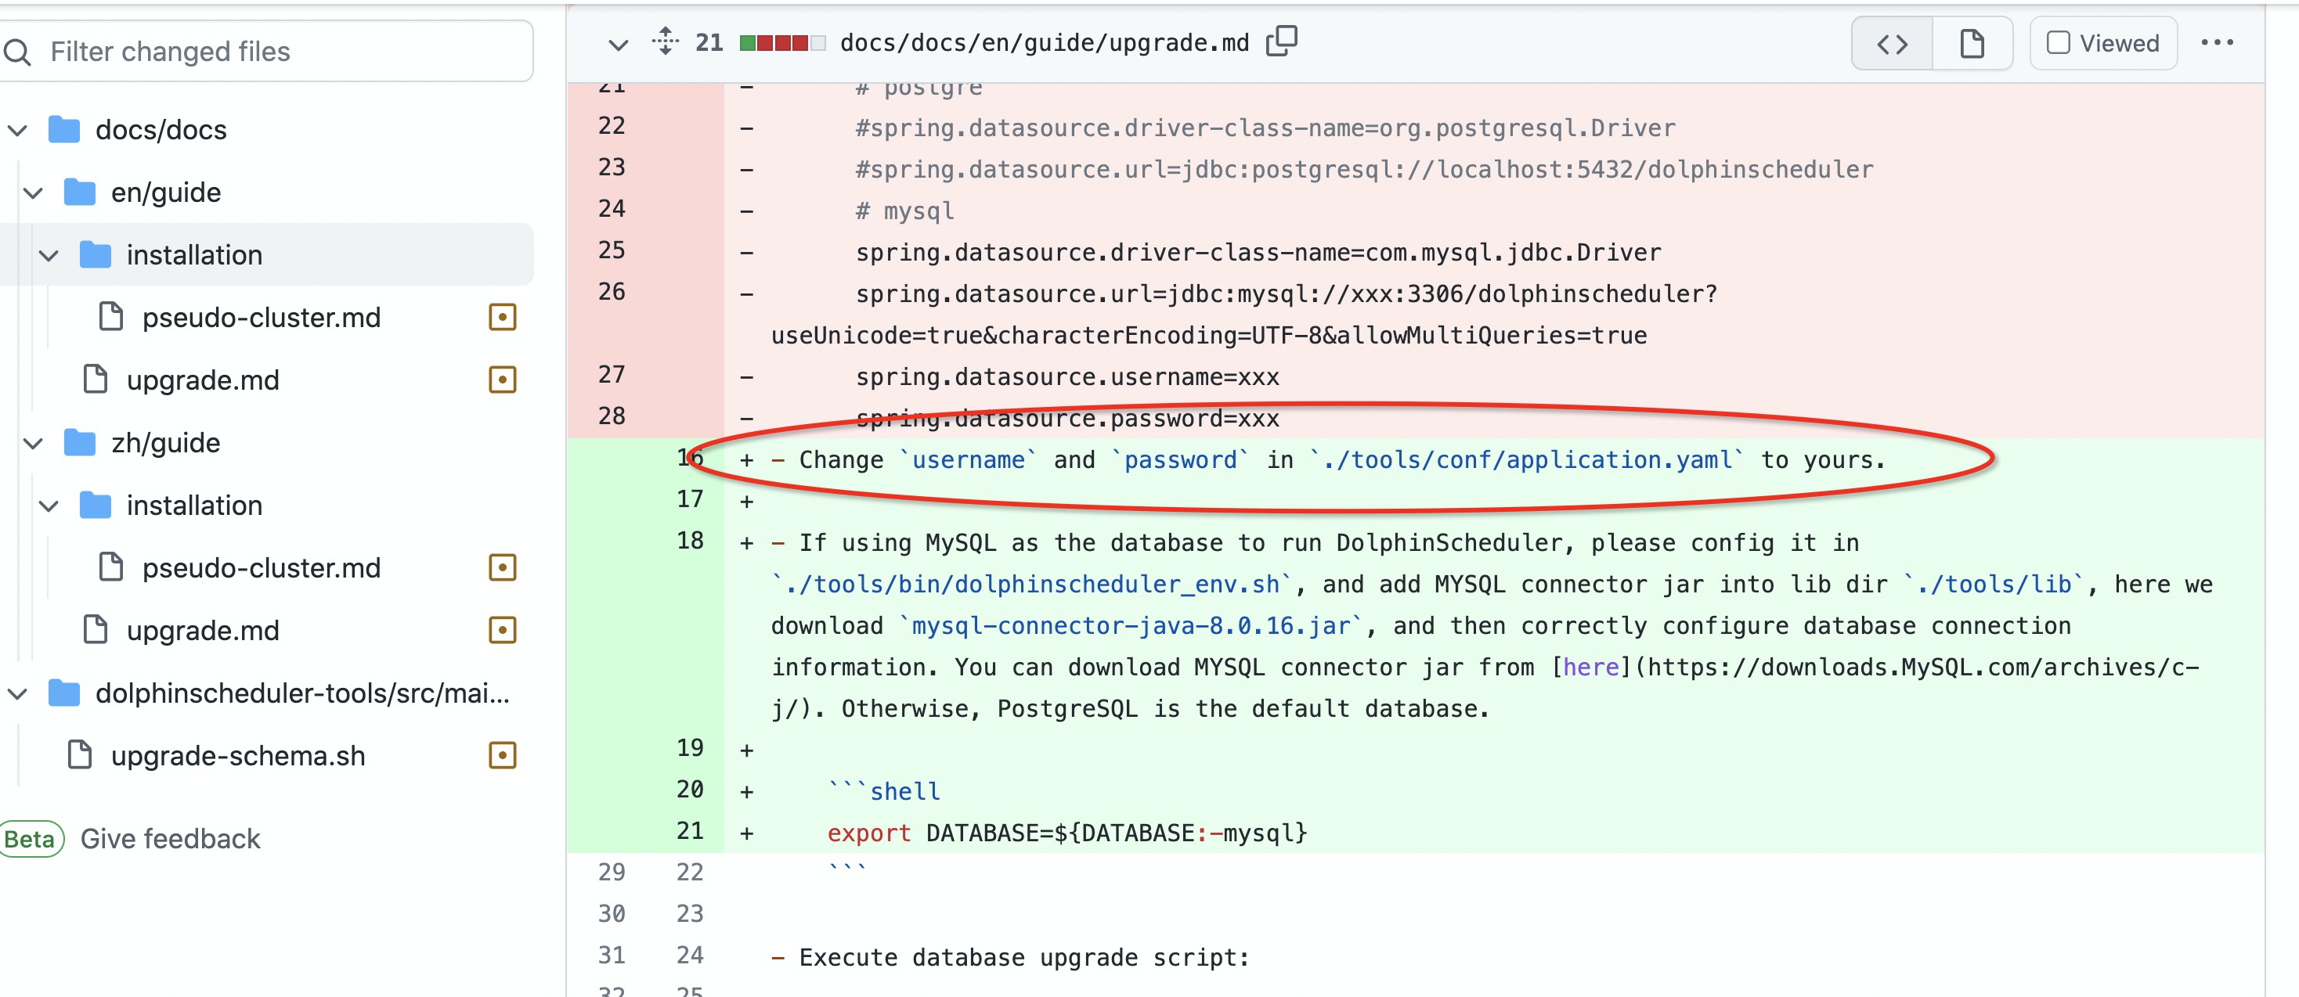The width and height of the screenshot is (2299, 997).
Task: Click the modified icon beside upgrade-schema.sh
Action: 503,756
